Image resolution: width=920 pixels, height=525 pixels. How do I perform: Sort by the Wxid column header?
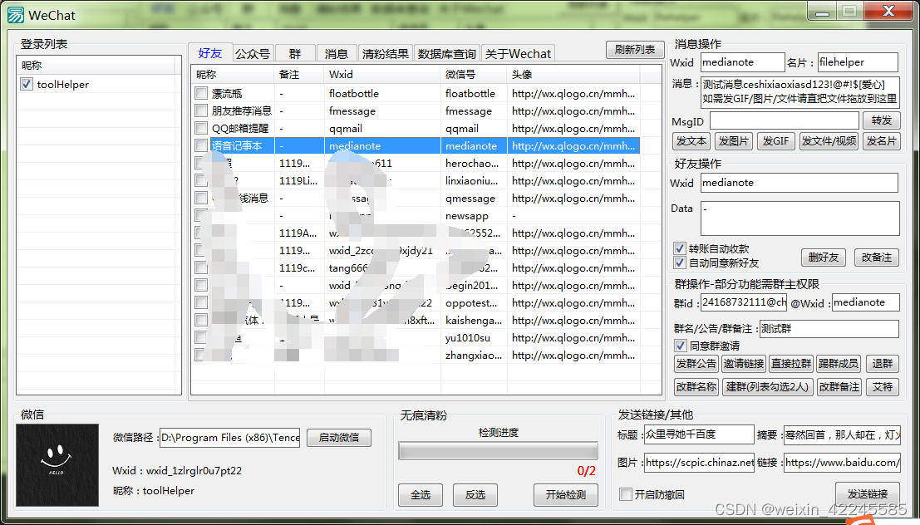coord(381,75)
